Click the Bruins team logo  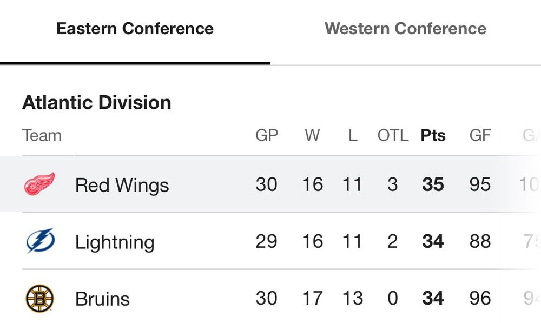40,299
